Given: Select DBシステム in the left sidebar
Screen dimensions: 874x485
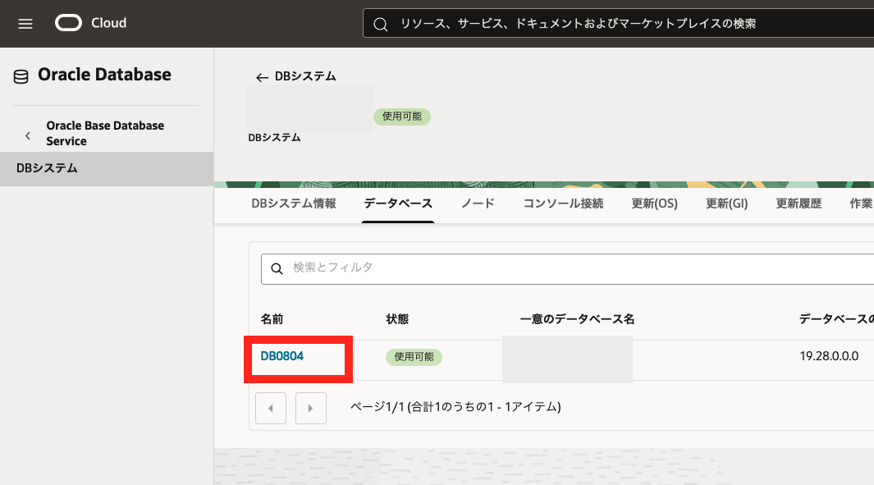Looking at the screenshot, I should click(x=47, y=168).
